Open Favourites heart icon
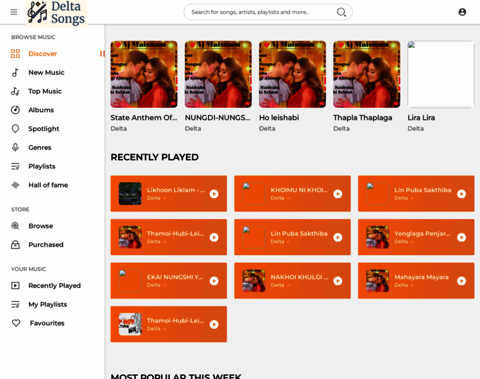The height and width of the screenshot is (379, 480). point(16,323)
